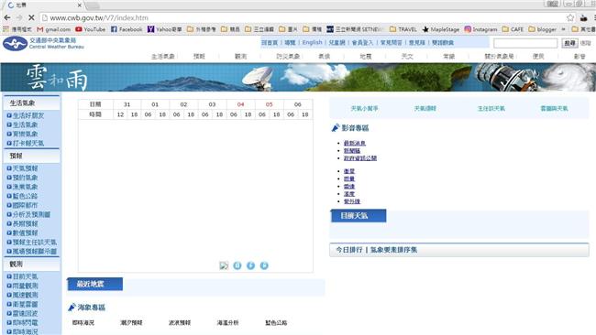Click the browser forward arrow
596x335 pixels.
coord(19,17)
